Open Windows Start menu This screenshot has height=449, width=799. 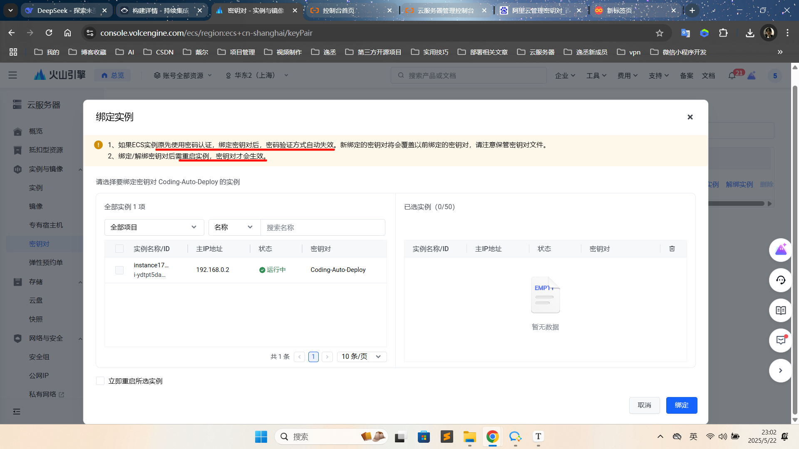tap(261, 437)
